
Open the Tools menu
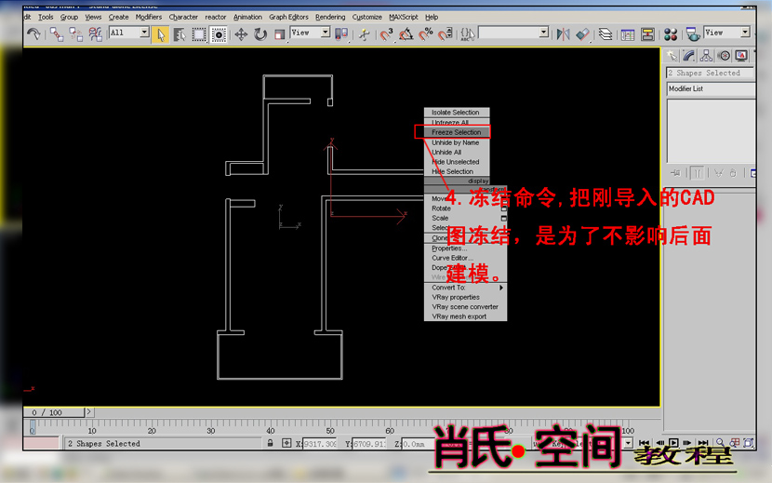point(46,17)
